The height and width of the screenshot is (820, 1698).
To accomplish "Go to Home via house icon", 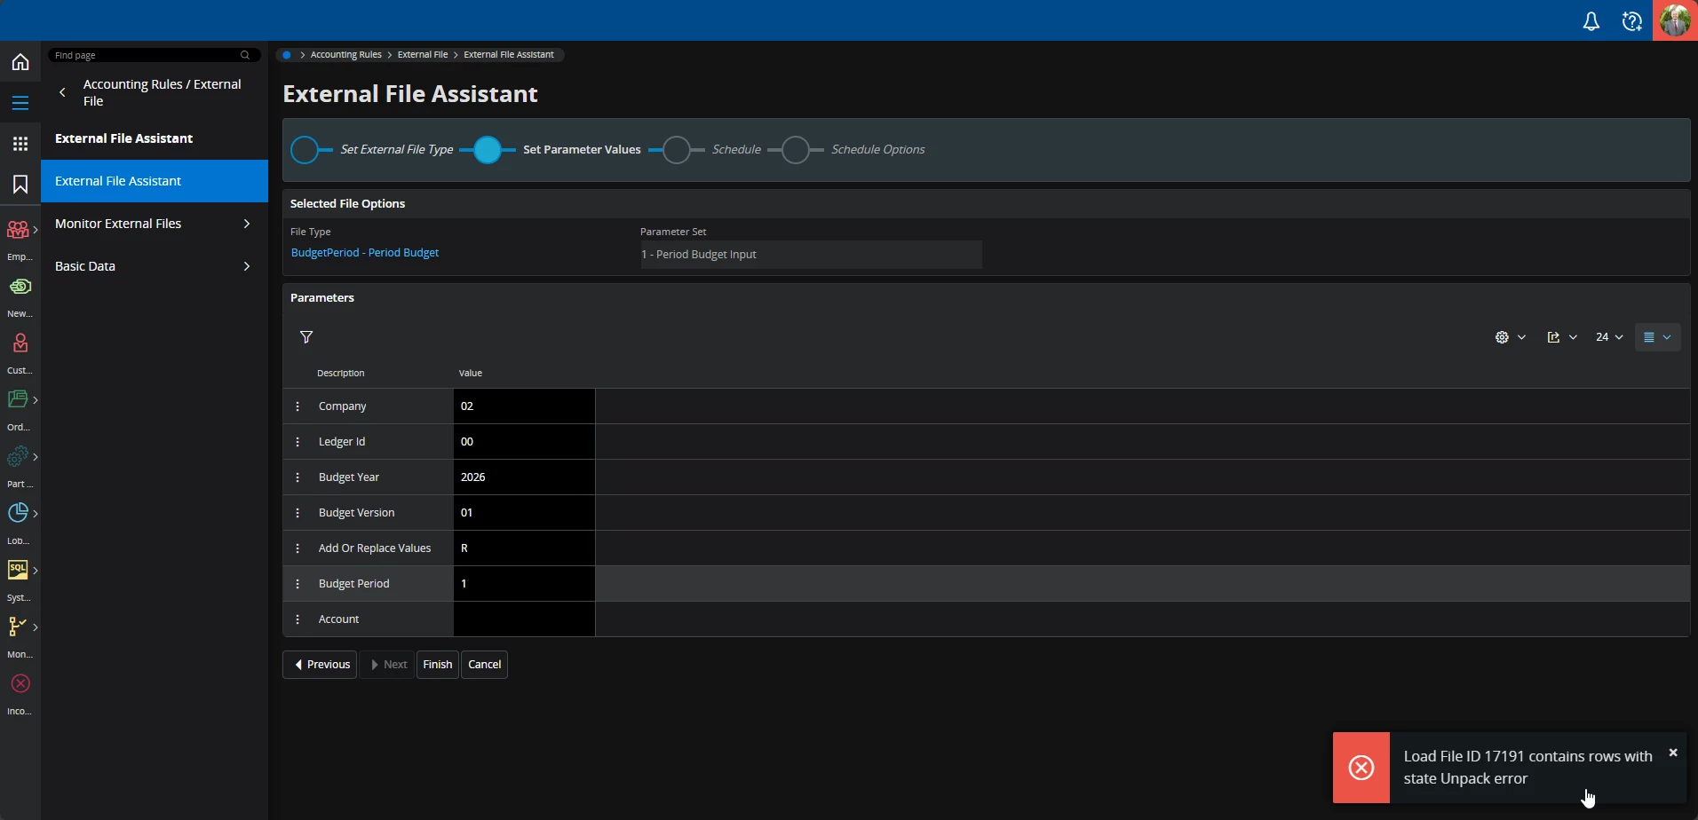I will pos(20,62).
